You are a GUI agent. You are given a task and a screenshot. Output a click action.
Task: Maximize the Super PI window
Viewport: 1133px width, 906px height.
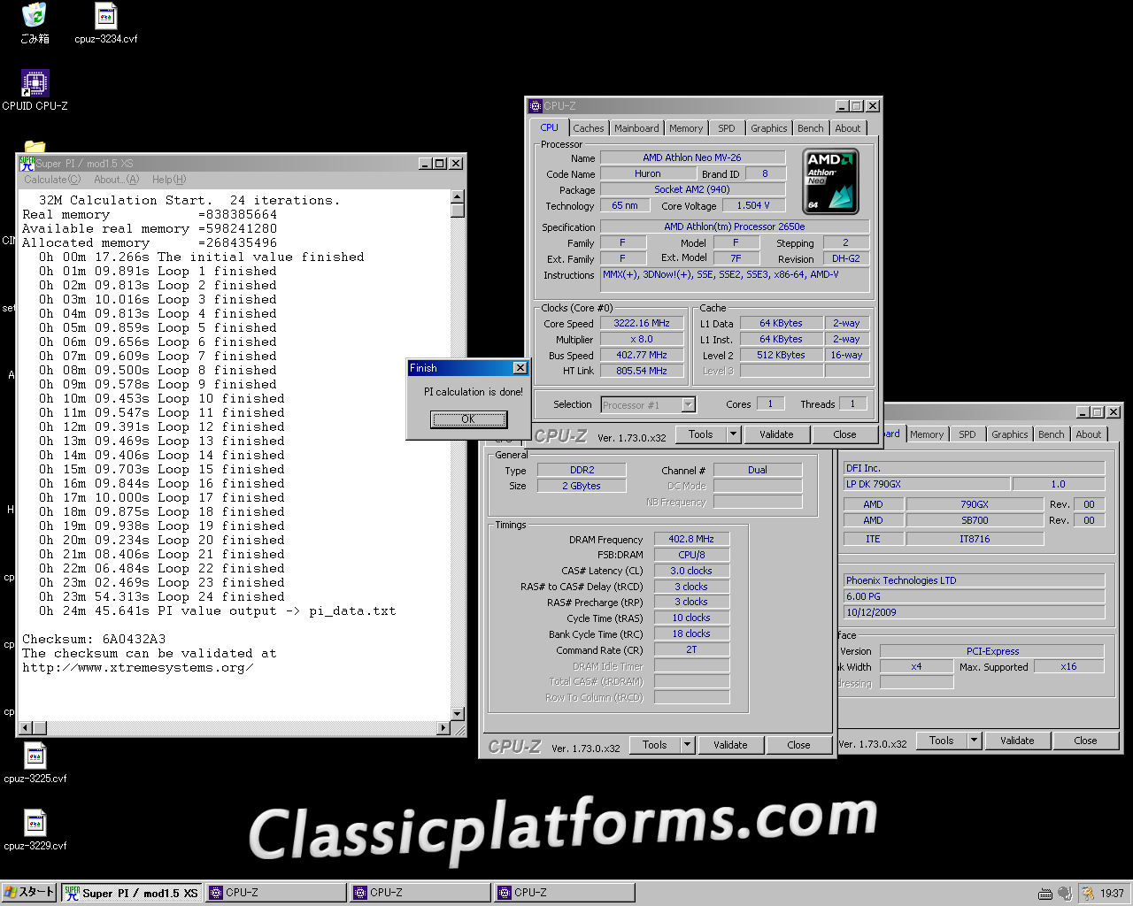point(440,164)
